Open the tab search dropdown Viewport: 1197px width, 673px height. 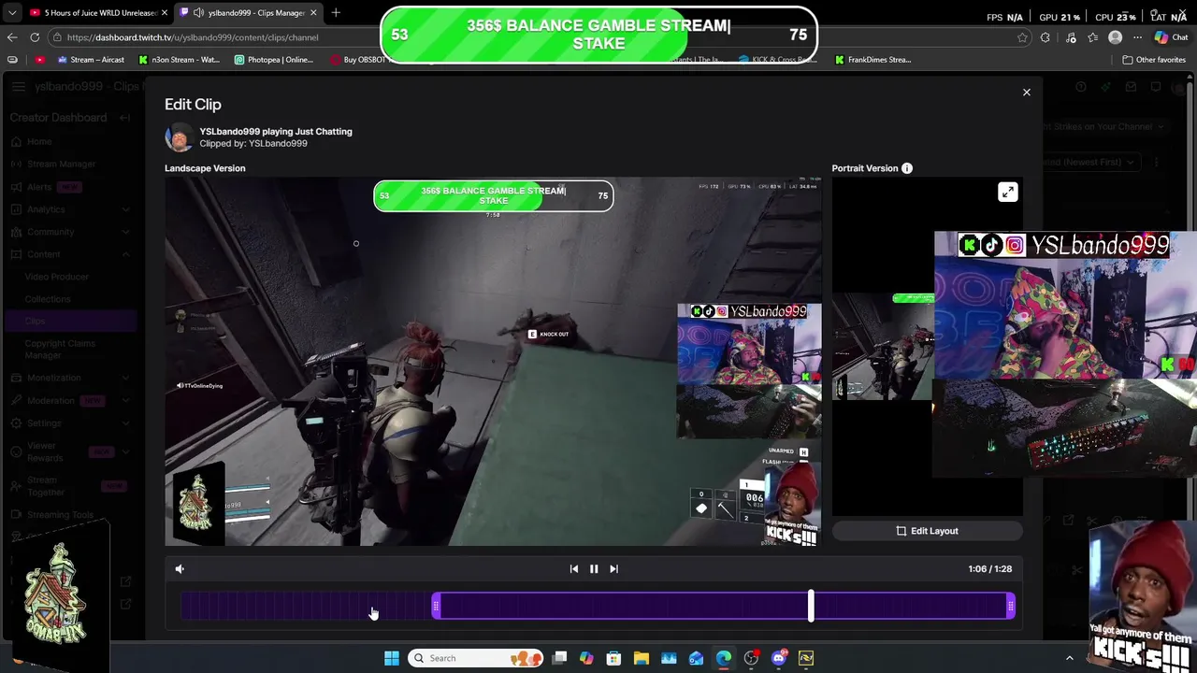click(x=12, y=13)
